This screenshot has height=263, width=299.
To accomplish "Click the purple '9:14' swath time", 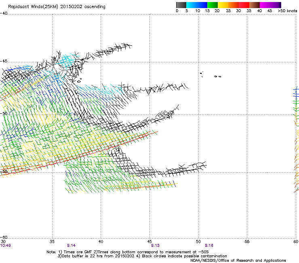I will pyautogui.click(x=72, y=246).
